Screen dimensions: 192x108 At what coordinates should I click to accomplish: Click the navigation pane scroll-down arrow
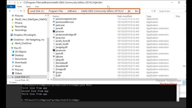(48, 79)
